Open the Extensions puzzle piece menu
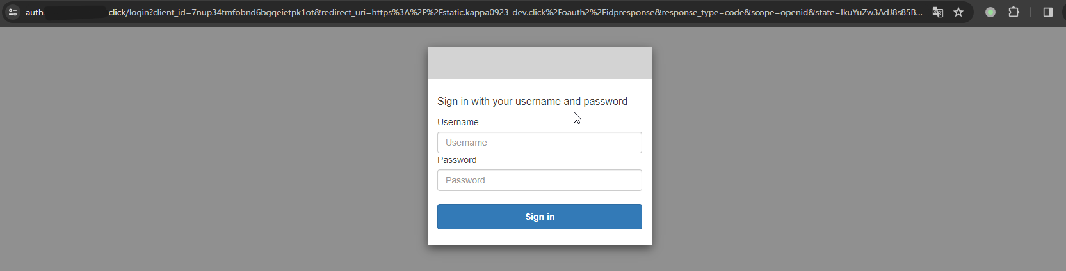The width and height of the screenshot is (1066, 271). [x=1014, y=12]
